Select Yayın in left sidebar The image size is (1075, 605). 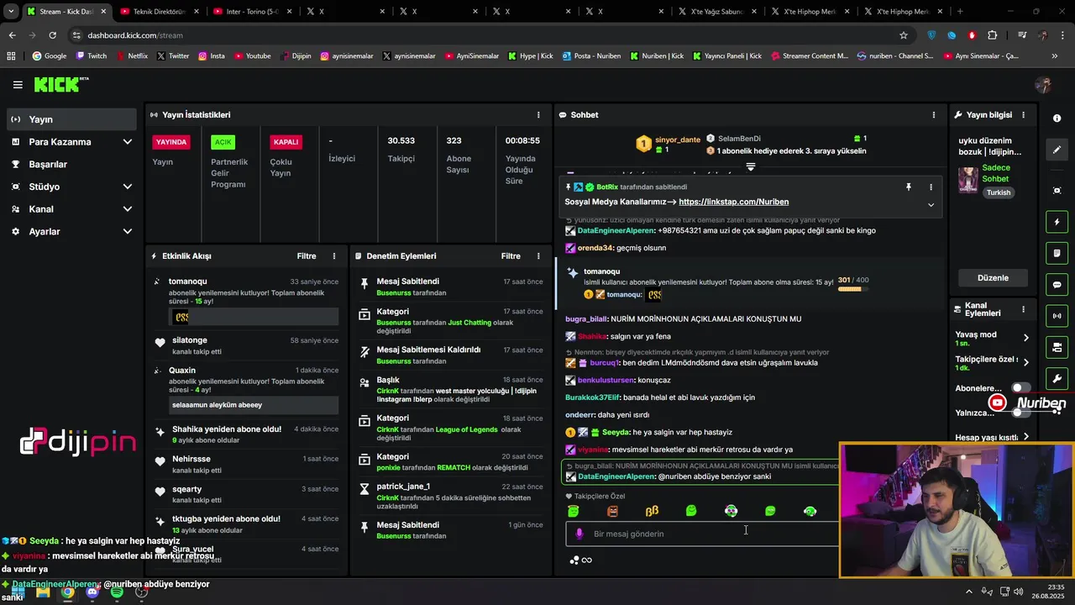(71, 119)
